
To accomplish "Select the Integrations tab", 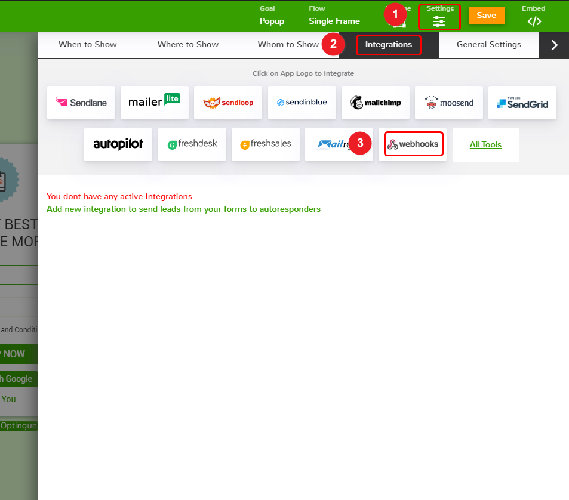I will 388,44.
